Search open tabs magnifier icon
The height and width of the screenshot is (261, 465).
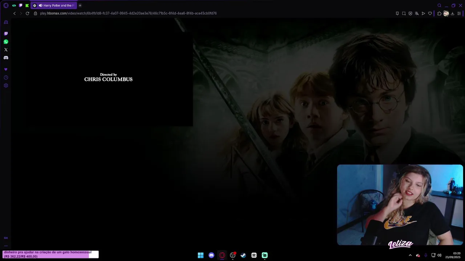439,5
